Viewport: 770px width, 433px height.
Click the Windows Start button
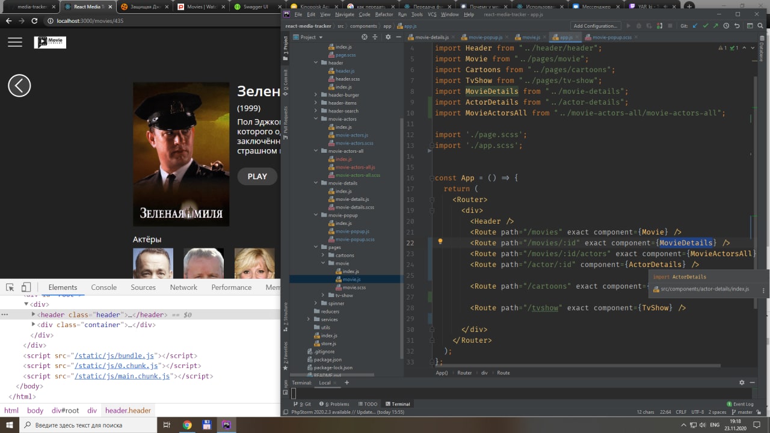(x=9, y=425)
